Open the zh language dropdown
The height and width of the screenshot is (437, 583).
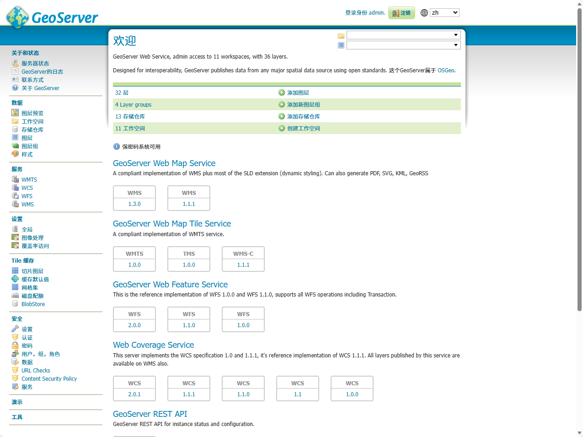(444, 13)
